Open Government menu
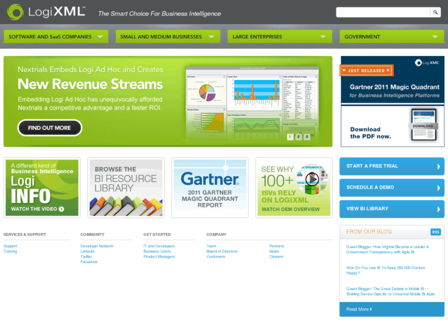Viewport: 448px width, 336px height. (392, 36)
